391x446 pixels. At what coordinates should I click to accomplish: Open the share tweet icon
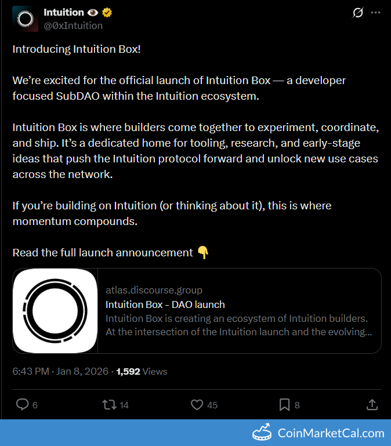click(x=372, y=404)
